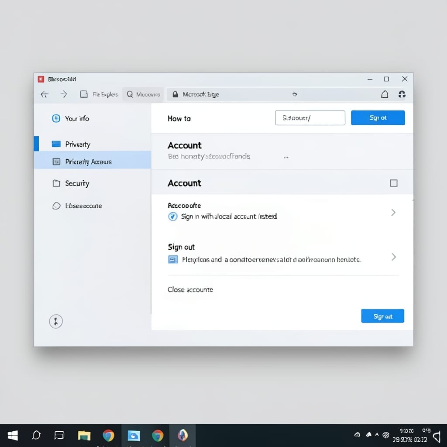Click the headset icon at toolbar right
The width and height of the screenshot is (447, 447).
(x=402, y=94)
